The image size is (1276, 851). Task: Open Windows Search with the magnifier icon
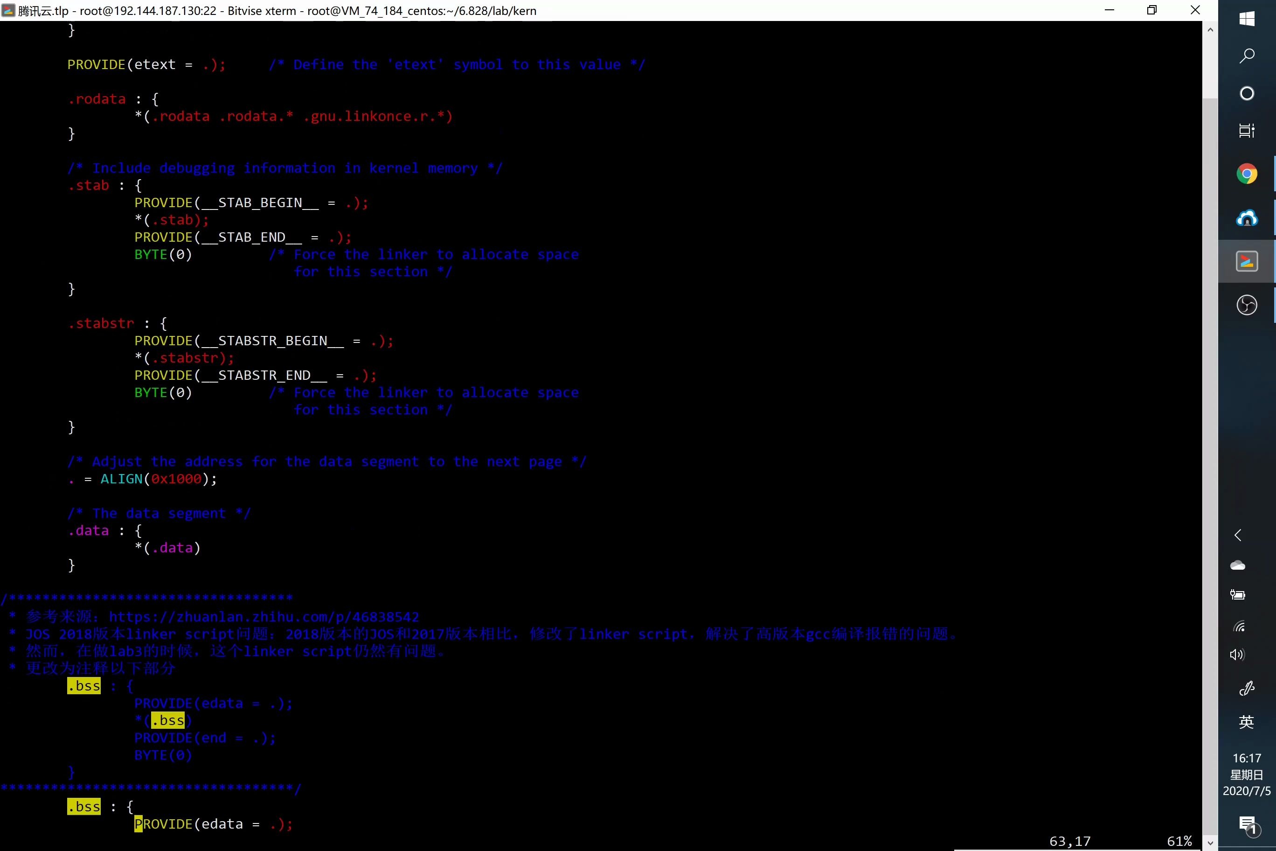[x=1246, y=56]
